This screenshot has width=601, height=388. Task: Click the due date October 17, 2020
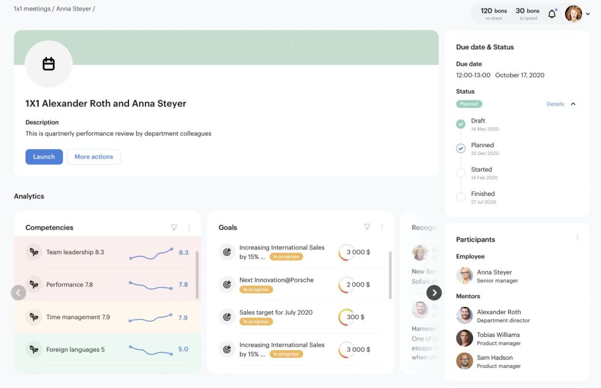click(x=519, y=75)
